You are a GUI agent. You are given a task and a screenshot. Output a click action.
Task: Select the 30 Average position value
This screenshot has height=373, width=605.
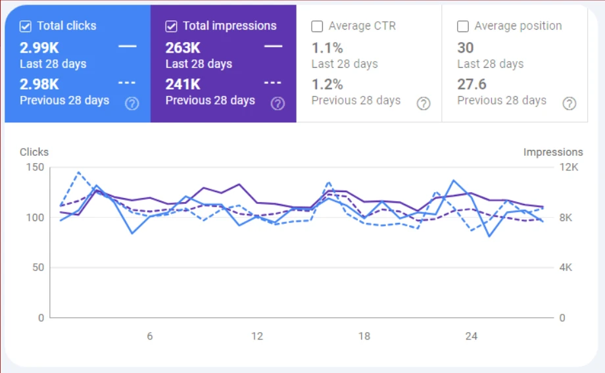(x=466, y=48)
